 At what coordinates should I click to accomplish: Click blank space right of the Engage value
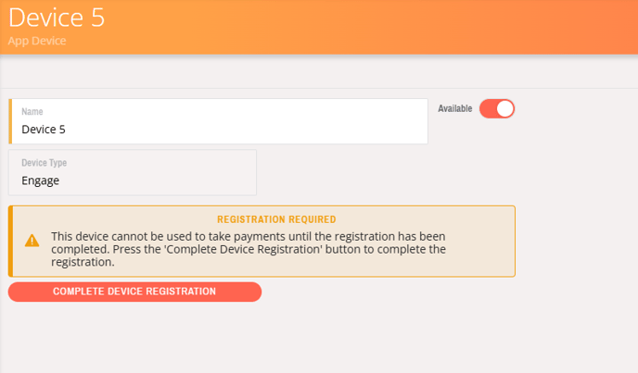167,180
